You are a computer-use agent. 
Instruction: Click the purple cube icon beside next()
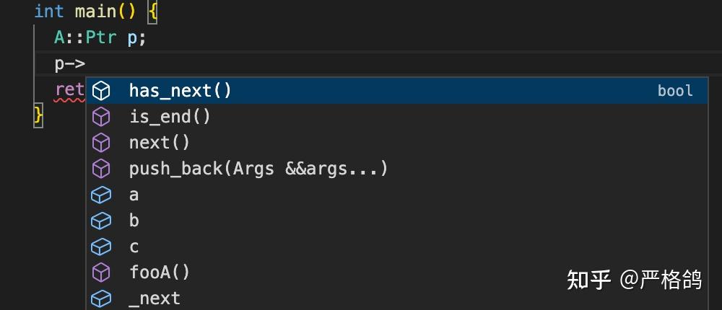point(102,143)
